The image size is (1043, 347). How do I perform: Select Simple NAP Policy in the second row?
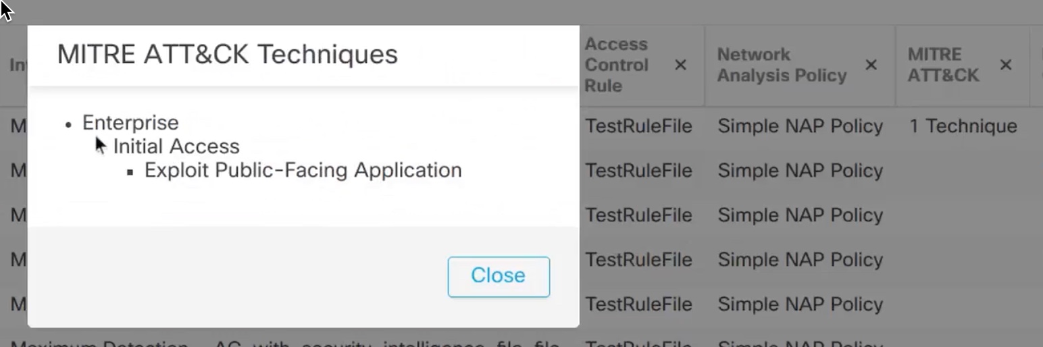pyautogui.click(x=800, y=171)
